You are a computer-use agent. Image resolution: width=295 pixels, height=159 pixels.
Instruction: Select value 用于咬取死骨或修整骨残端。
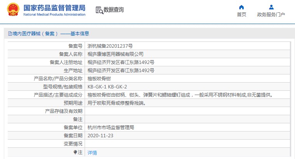[117, 103]
